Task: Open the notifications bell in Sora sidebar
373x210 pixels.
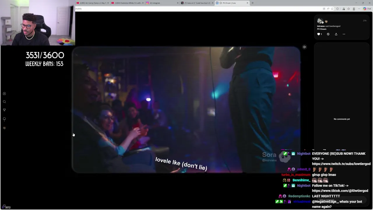Action: 4,119
